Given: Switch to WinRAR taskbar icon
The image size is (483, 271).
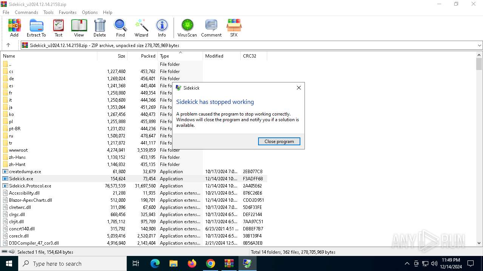Looking at the screenshot, I should [x=229, y=263].
